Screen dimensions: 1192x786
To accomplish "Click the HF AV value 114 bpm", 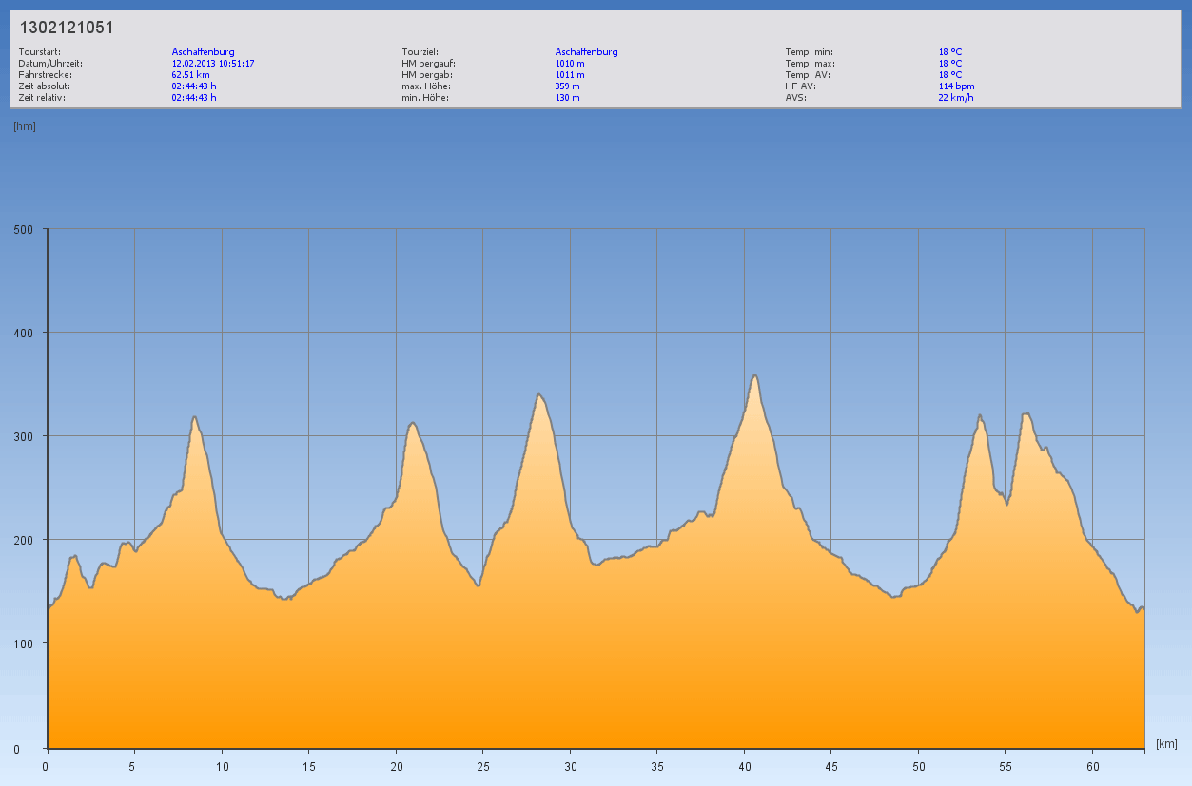I will (x=956, y=86).
